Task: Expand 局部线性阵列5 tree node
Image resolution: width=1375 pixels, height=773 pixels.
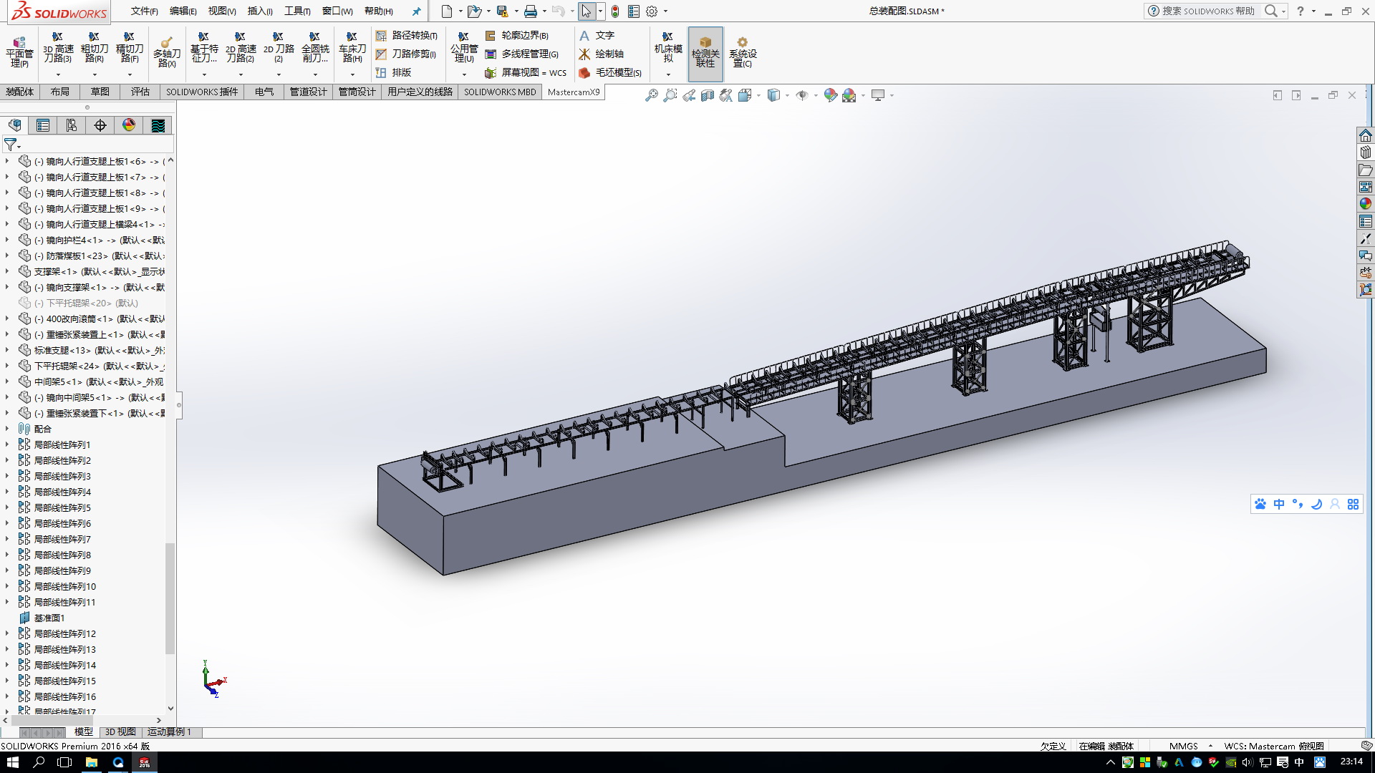Action: (7, 507)
